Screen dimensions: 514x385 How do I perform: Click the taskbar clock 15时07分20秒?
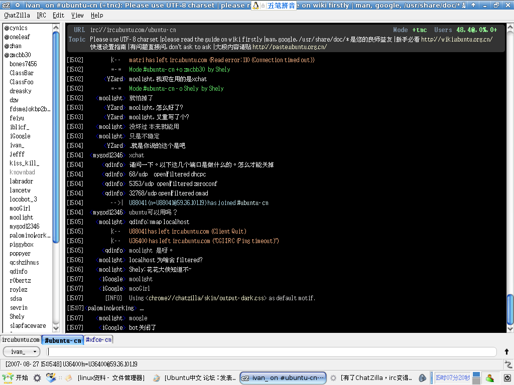[452, 378]
